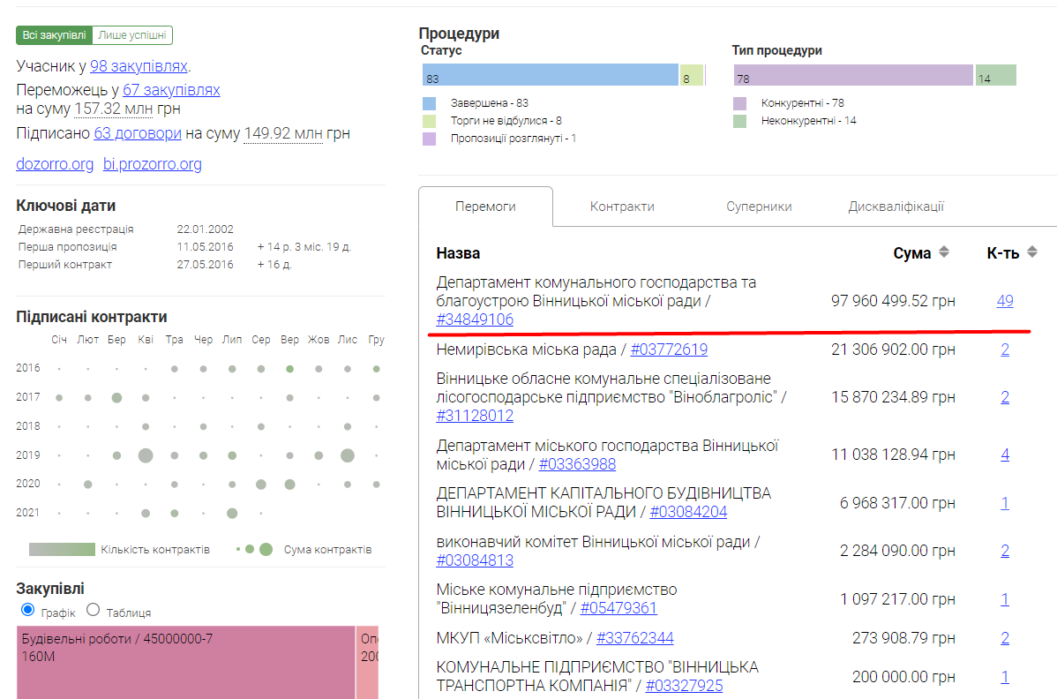The image size is (1057, 699).
Task: Click the blue Завершена legend square
Action: pyautogui.click(x=430, y=104)
